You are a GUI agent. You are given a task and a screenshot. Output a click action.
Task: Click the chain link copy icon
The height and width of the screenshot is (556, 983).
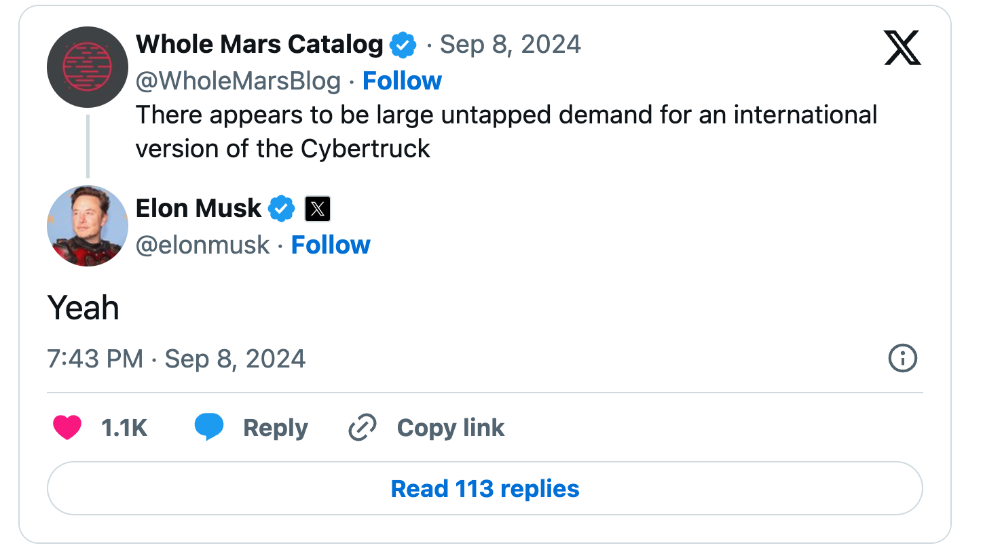pyautogui.click(x=363, y=428)
